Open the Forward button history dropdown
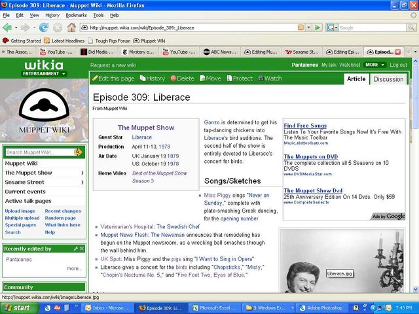 pyautogui.click(x=34, y=27)
